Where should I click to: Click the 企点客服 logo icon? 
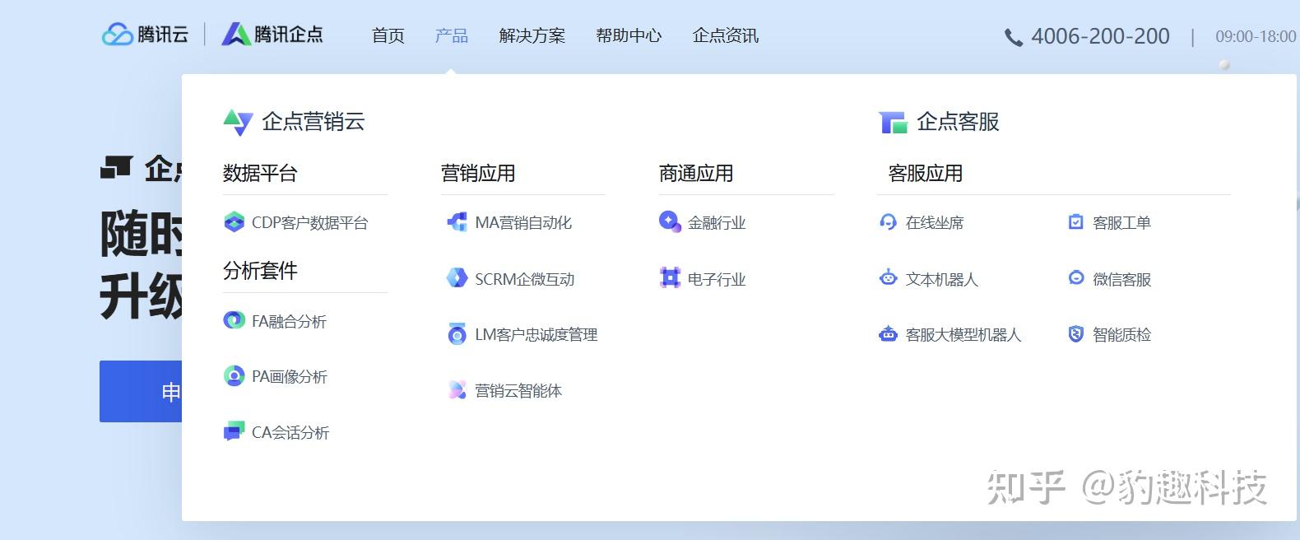click(x=893, y=122)
